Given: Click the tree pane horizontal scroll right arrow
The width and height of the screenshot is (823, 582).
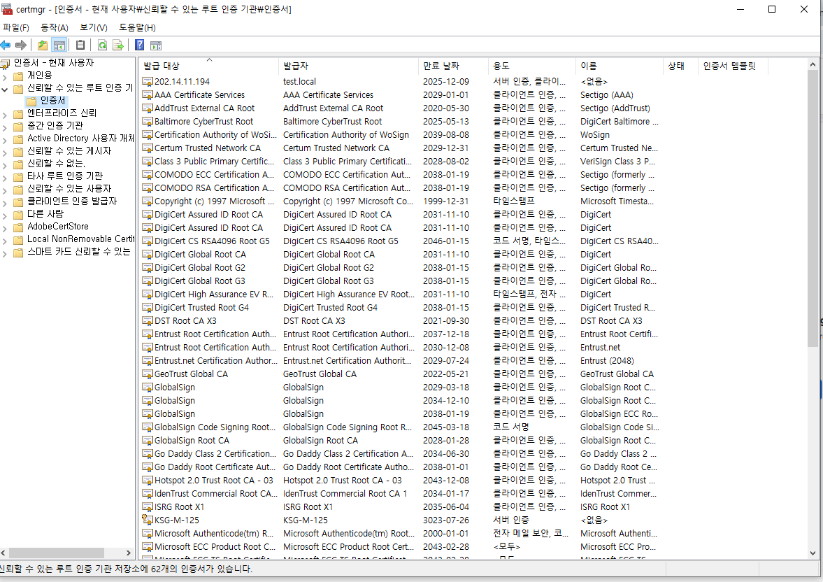Looking at the screenshot, I should pyautogui.click(x=128, y=553).
